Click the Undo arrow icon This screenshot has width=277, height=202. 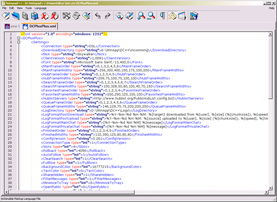(98, 16)
